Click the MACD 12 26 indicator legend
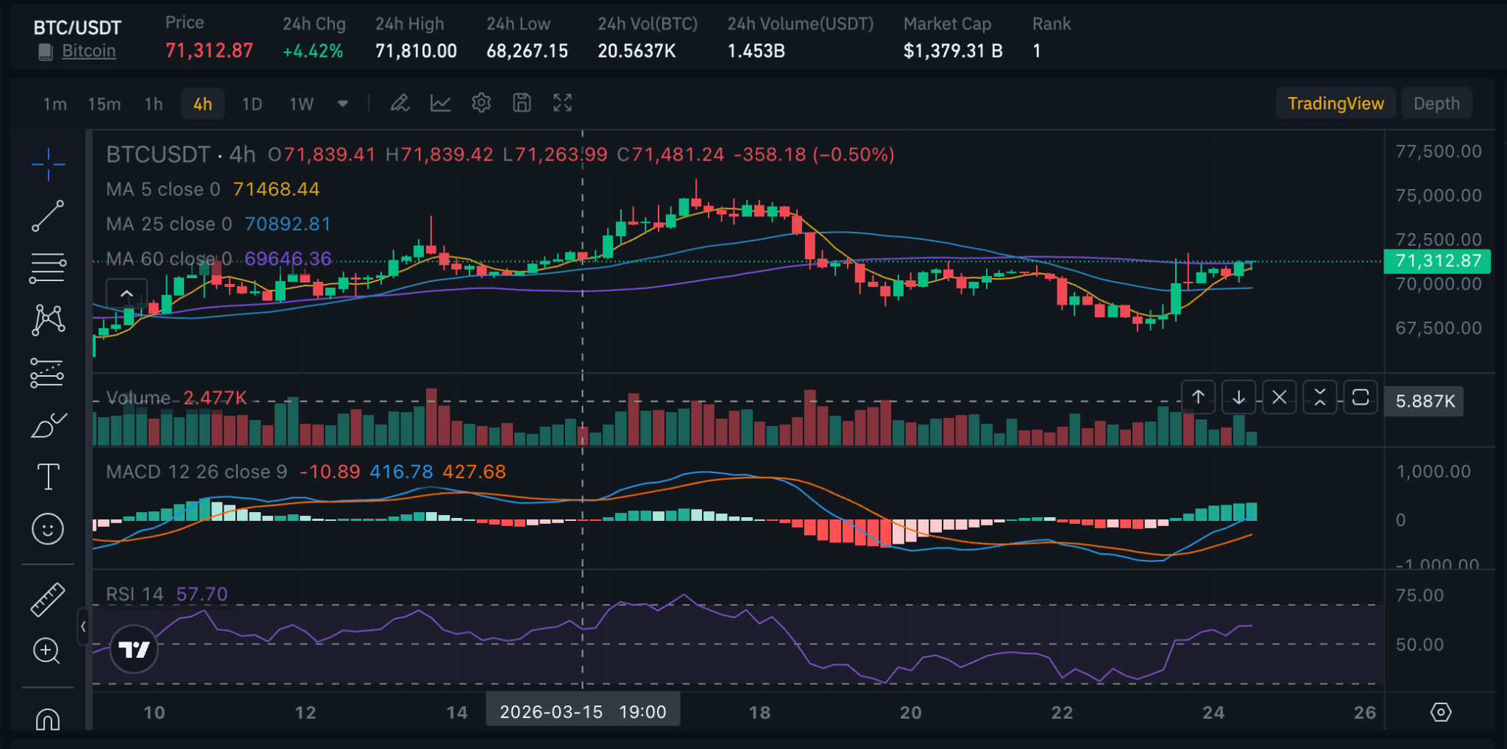Viewport: 1507px width, 749px height. (x=306, y=471)
